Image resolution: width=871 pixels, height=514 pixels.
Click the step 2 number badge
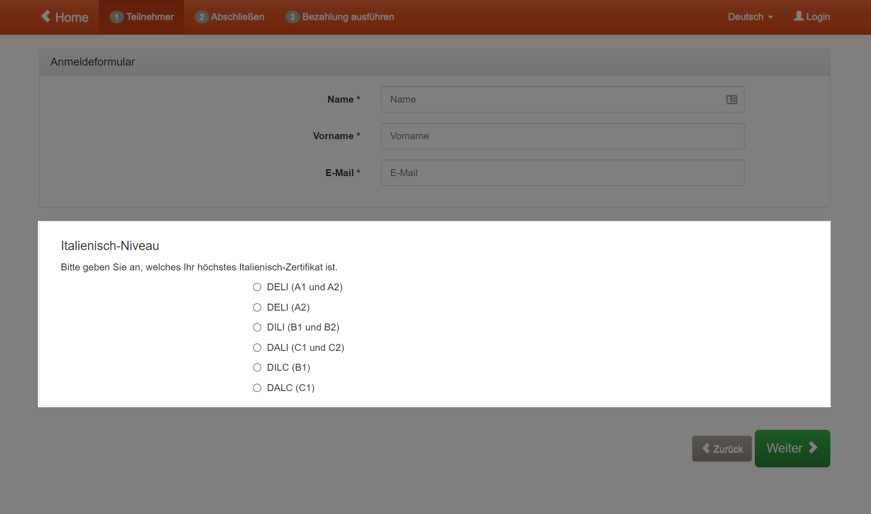tap(201, 17)
